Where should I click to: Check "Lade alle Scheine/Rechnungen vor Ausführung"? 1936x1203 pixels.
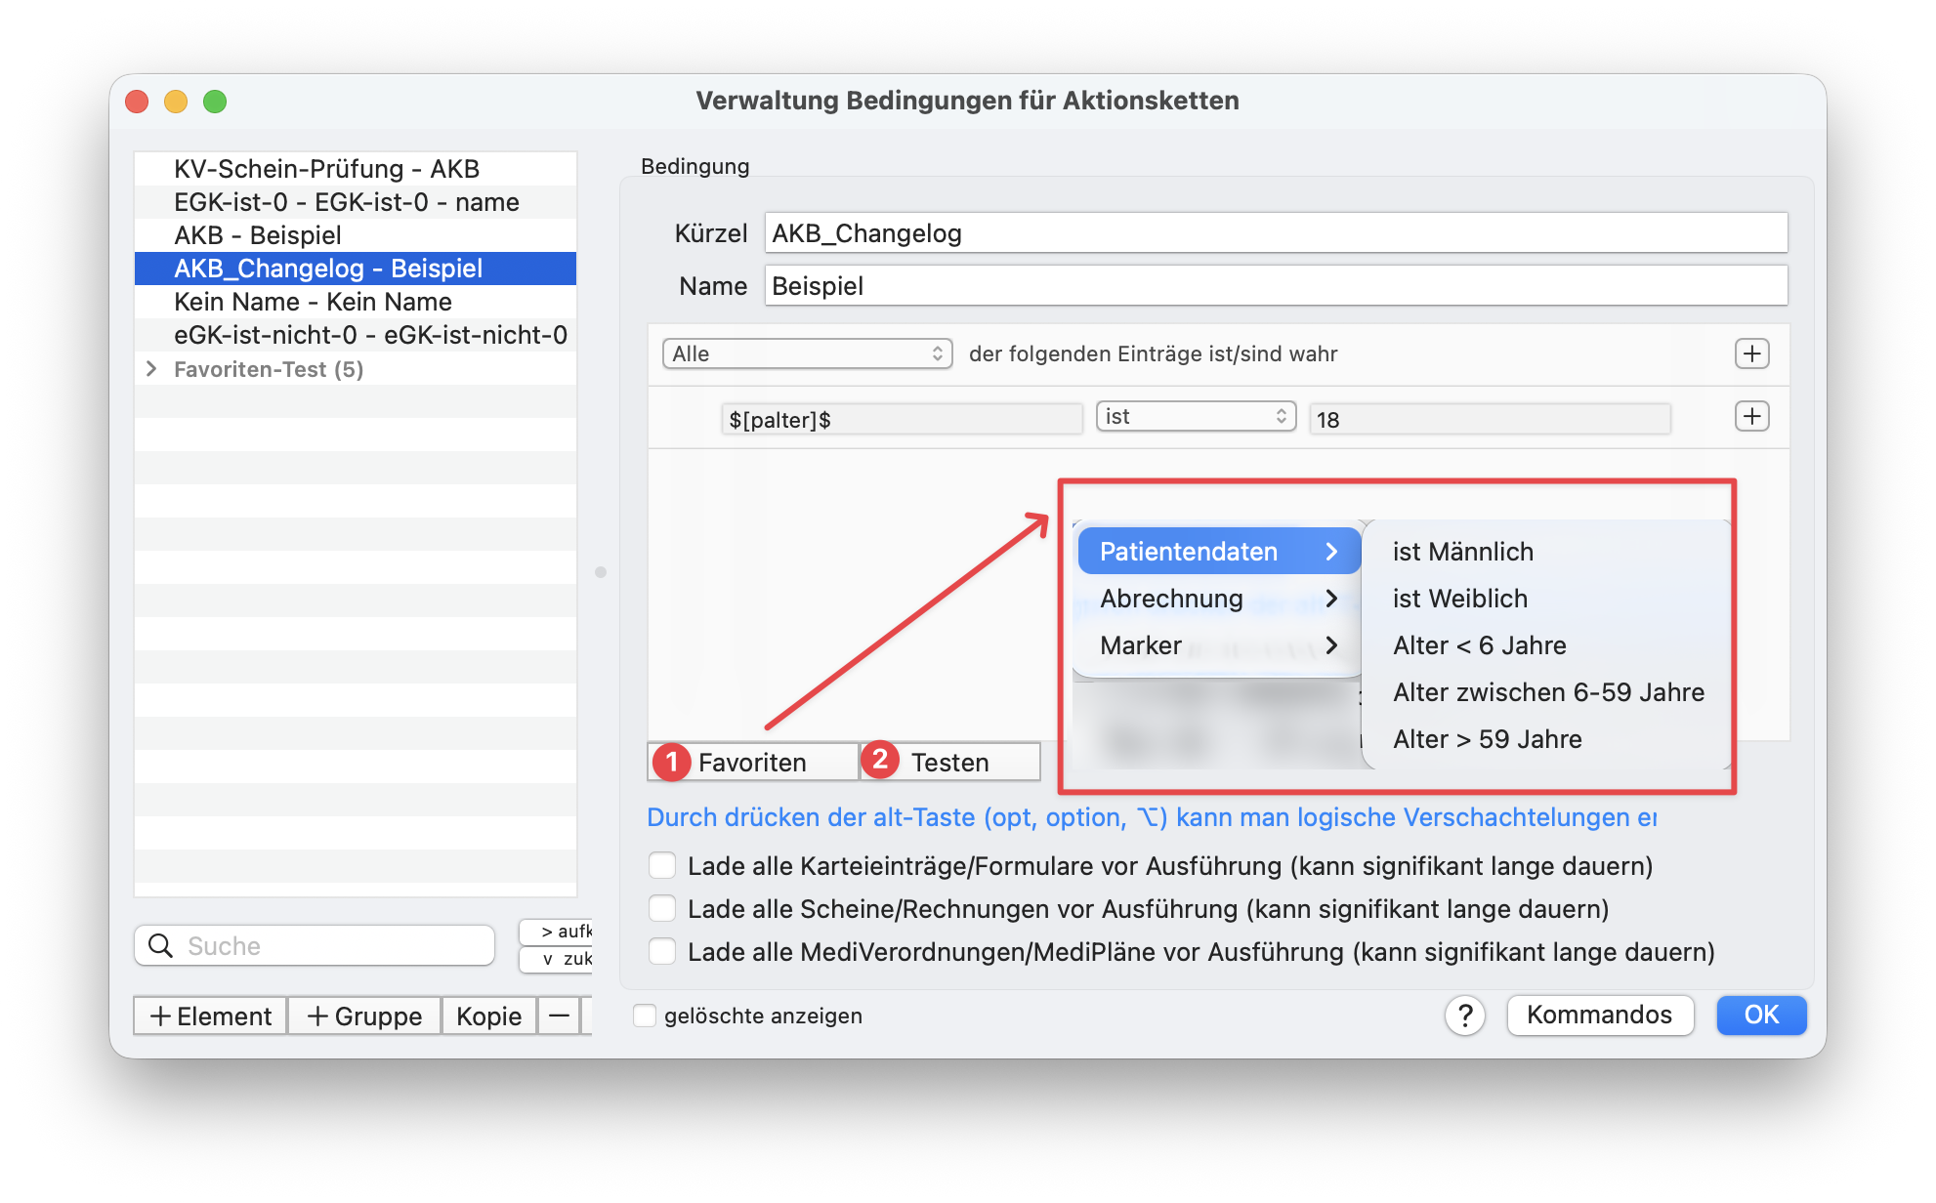[x=662, y=908]
